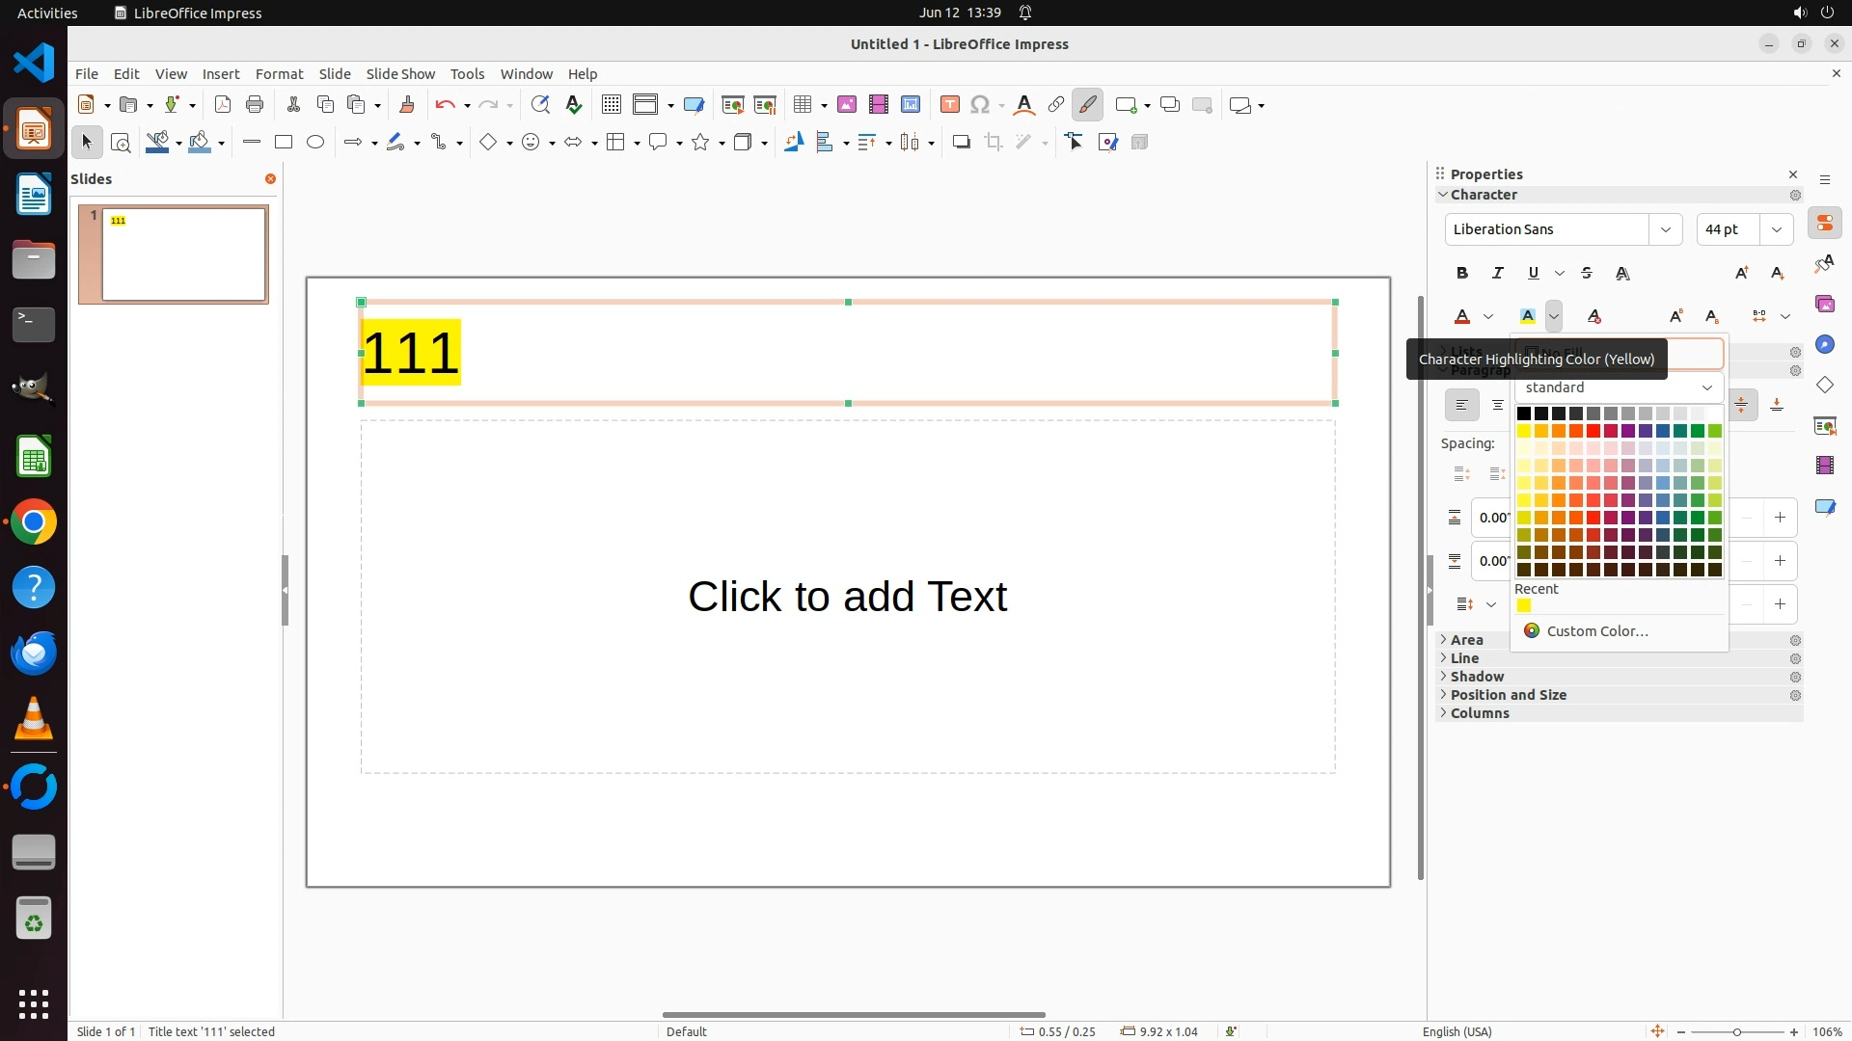Click the Custom Color button
The image size is (1852, 1041).
pos(1596,631)
